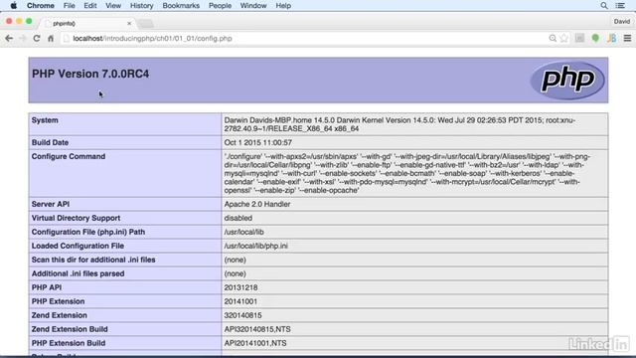Click the /usr/local/lib/php.ini value
The image size is (636, 358).
tap(256, 246)
